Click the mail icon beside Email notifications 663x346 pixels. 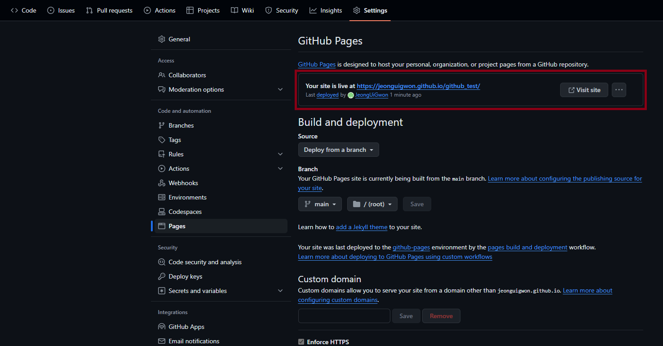[162, 341]
